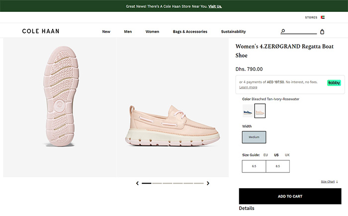Viewport: 348px width, 216px height.
Task: Expand the Details section
Action: pos(247,208)
